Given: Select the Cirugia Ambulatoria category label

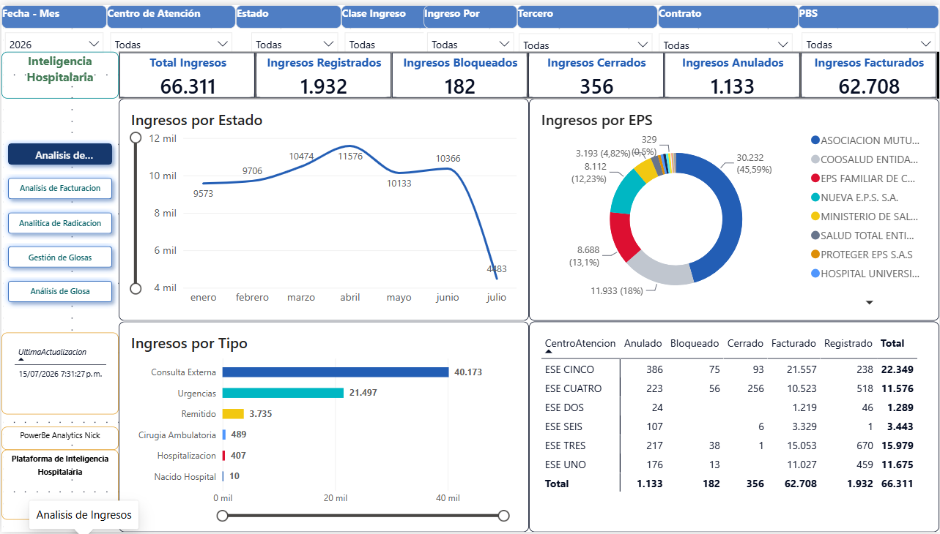Looking at the screenshot, I should [177, 435].
